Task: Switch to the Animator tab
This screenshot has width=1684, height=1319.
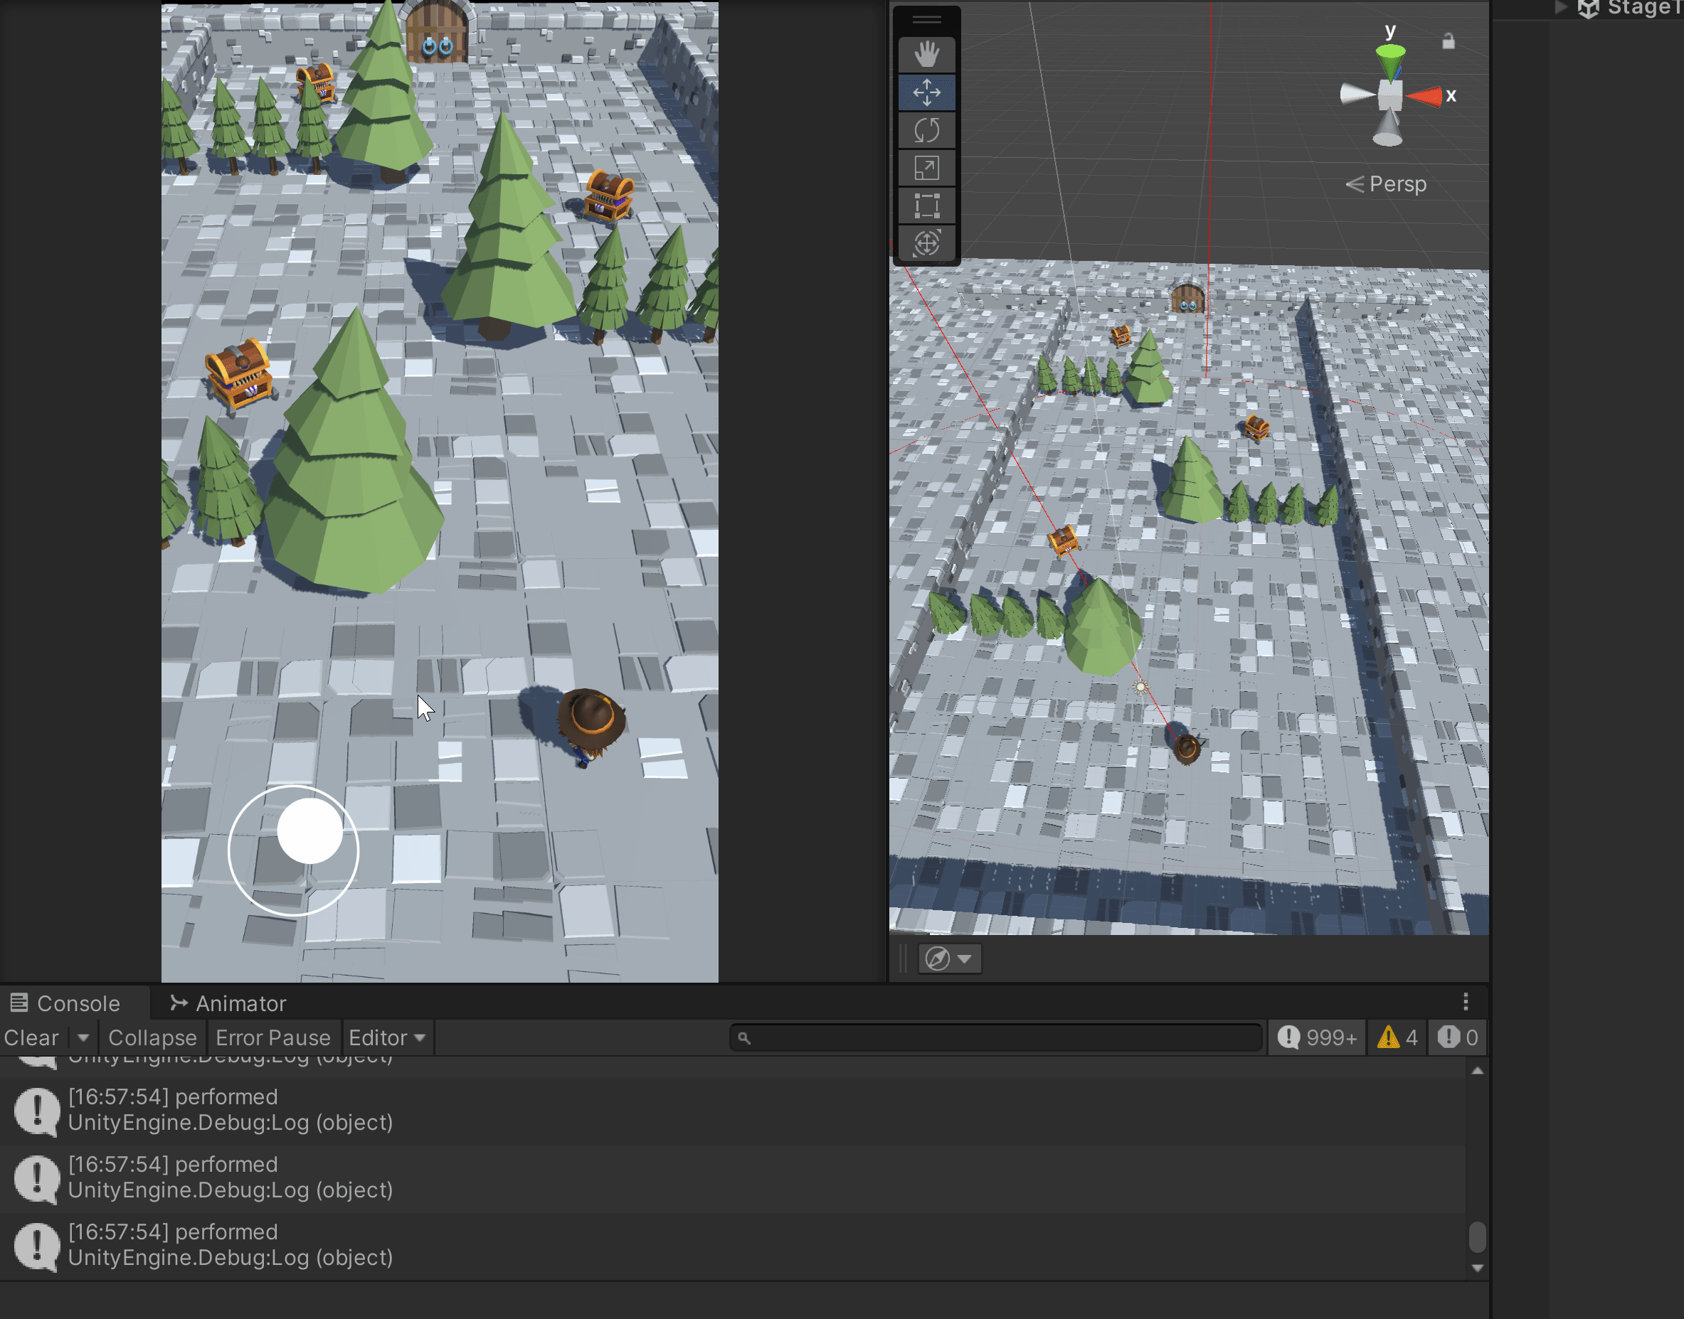Action: 228,1003
